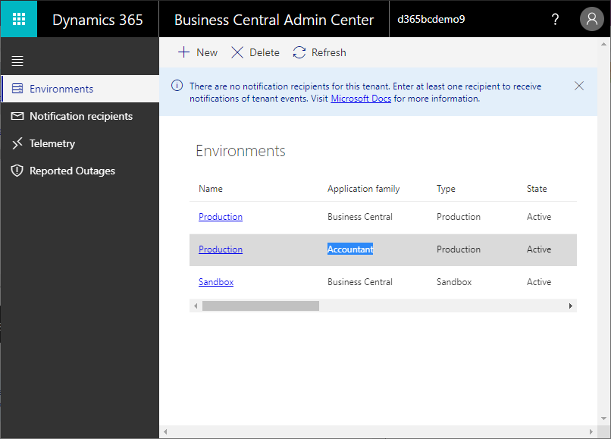Open the Microsoft Docs link

(361, 99)
